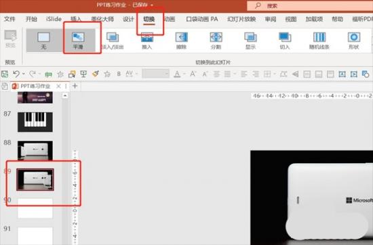Apply the 推入 (Push) transition
The height and width of the screenshot is (245, 373).
coord(147,41)
